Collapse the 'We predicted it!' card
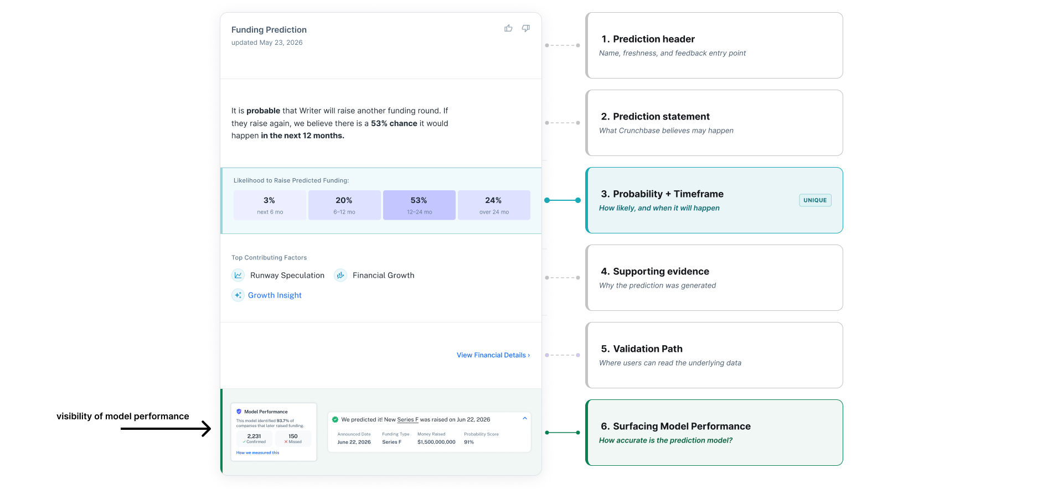 [x=525, y=418]
